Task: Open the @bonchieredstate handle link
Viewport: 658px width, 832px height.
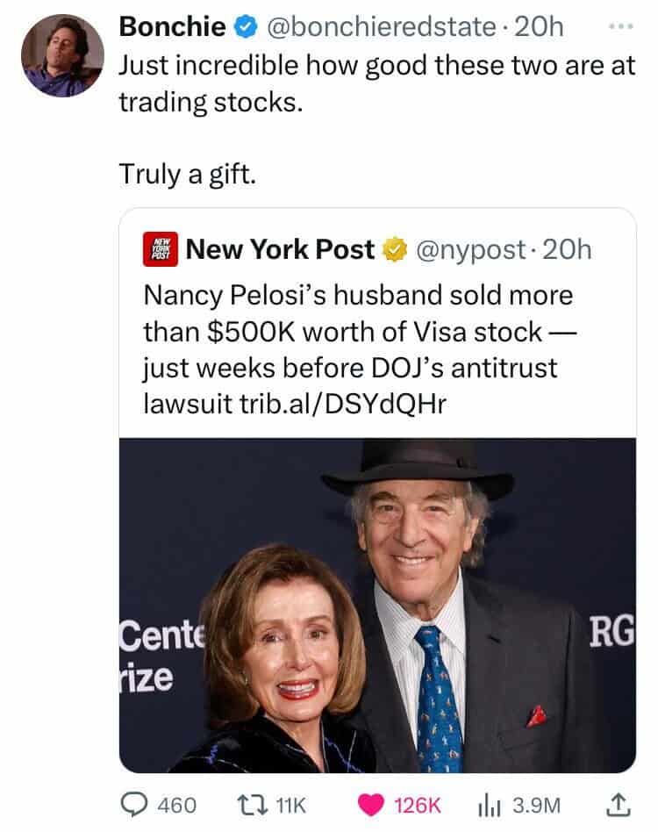Action: pos(376,28)
